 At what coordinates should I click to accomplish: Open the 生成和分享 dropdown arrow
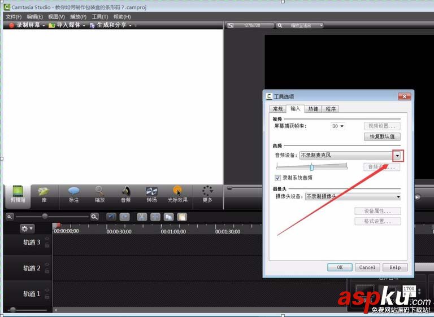(130, 25)
